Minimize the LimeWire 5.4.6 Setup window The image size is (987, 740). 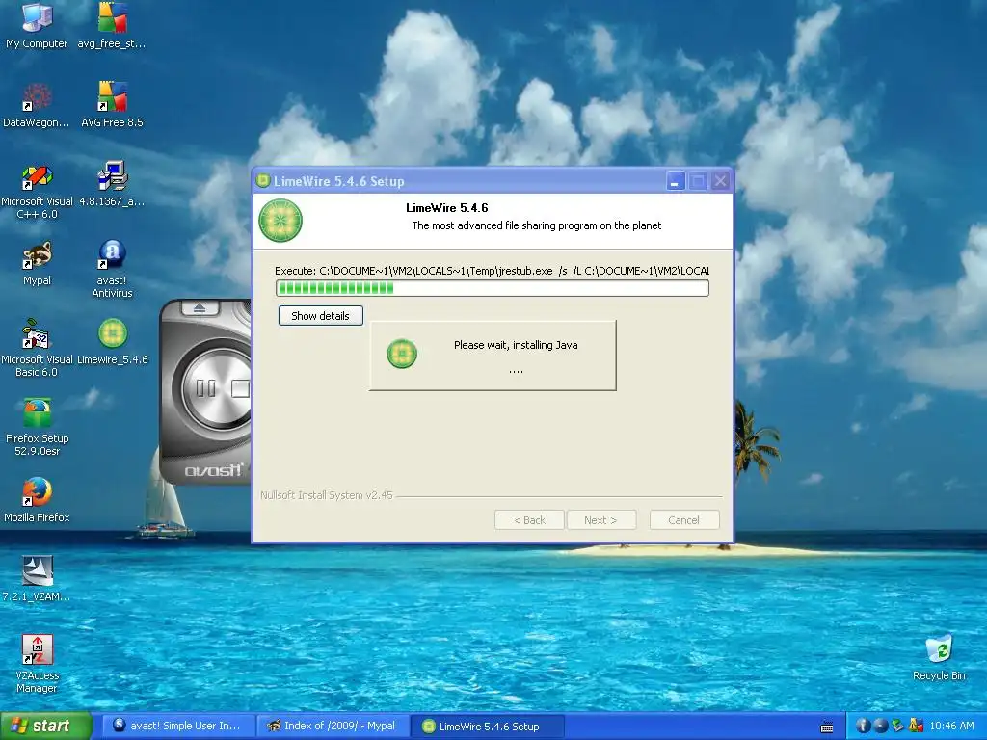tap(675, 181)
